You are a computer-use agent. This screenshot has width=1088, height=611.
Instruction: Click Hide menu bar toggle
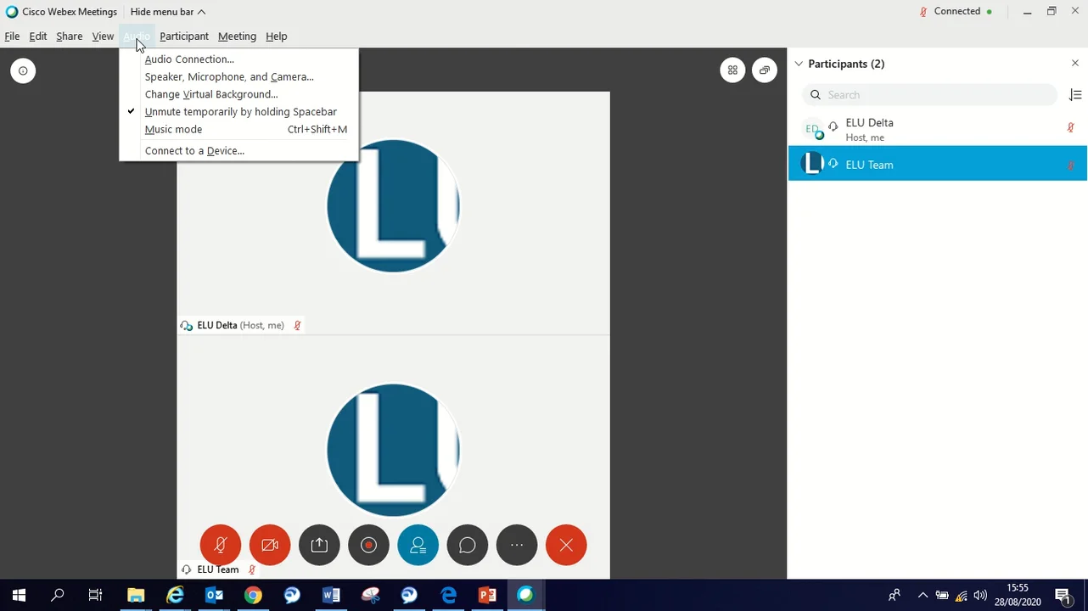point(168,12)
